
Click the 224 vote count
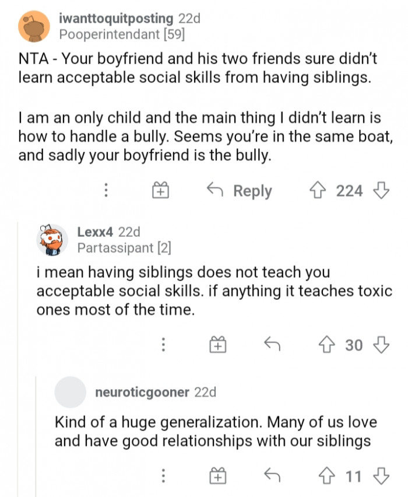point(346,191)
